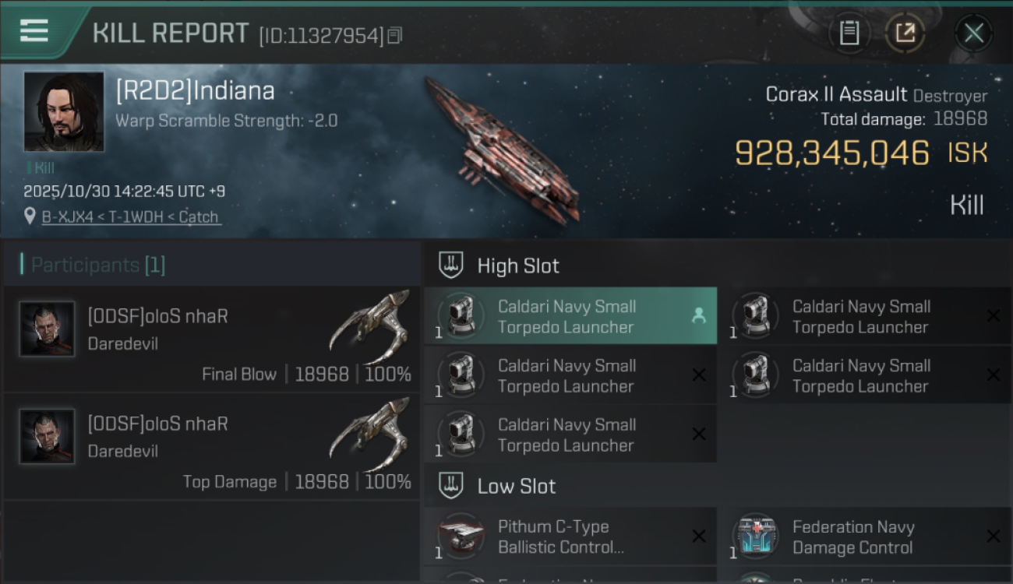Share the kill report via export icon
This screenshot has width=1013, height=584.
coord(905,33)
